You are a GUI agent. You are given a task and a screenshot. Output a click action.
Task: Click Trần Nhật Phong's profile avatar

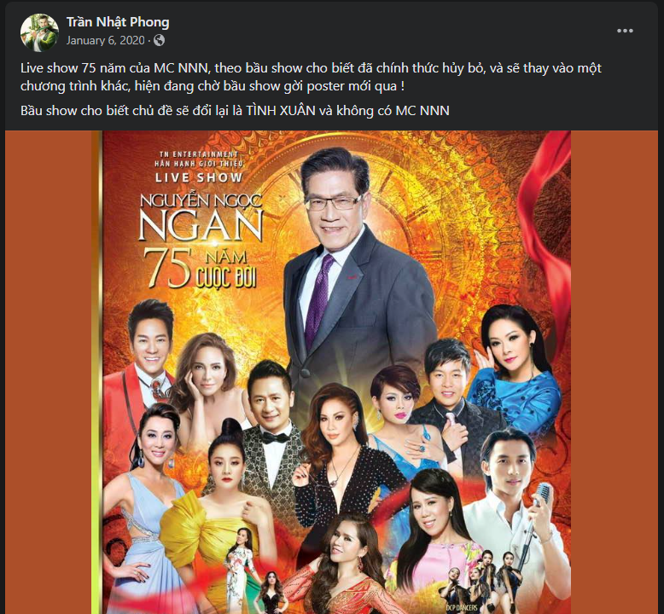pyautogui.click(x=39, y=32)
